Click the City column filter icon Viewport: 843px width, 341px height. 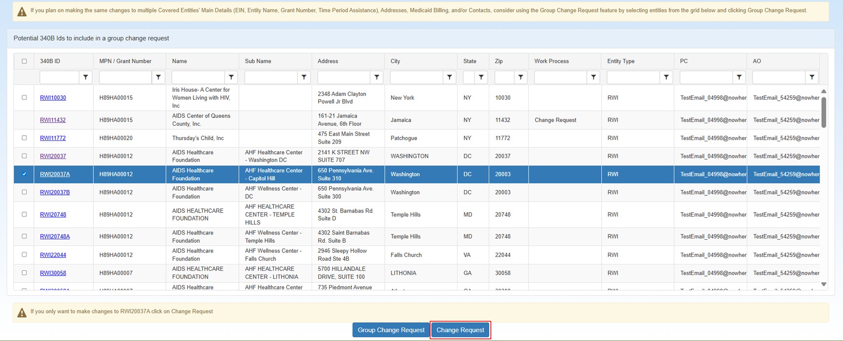[x=450, y=77]
